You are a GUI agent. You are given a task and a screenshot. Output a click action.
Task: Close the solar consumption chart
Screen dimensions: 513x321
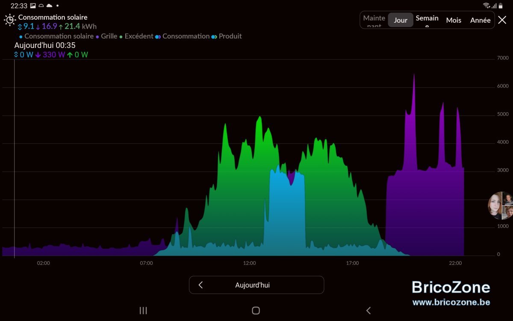502,20
